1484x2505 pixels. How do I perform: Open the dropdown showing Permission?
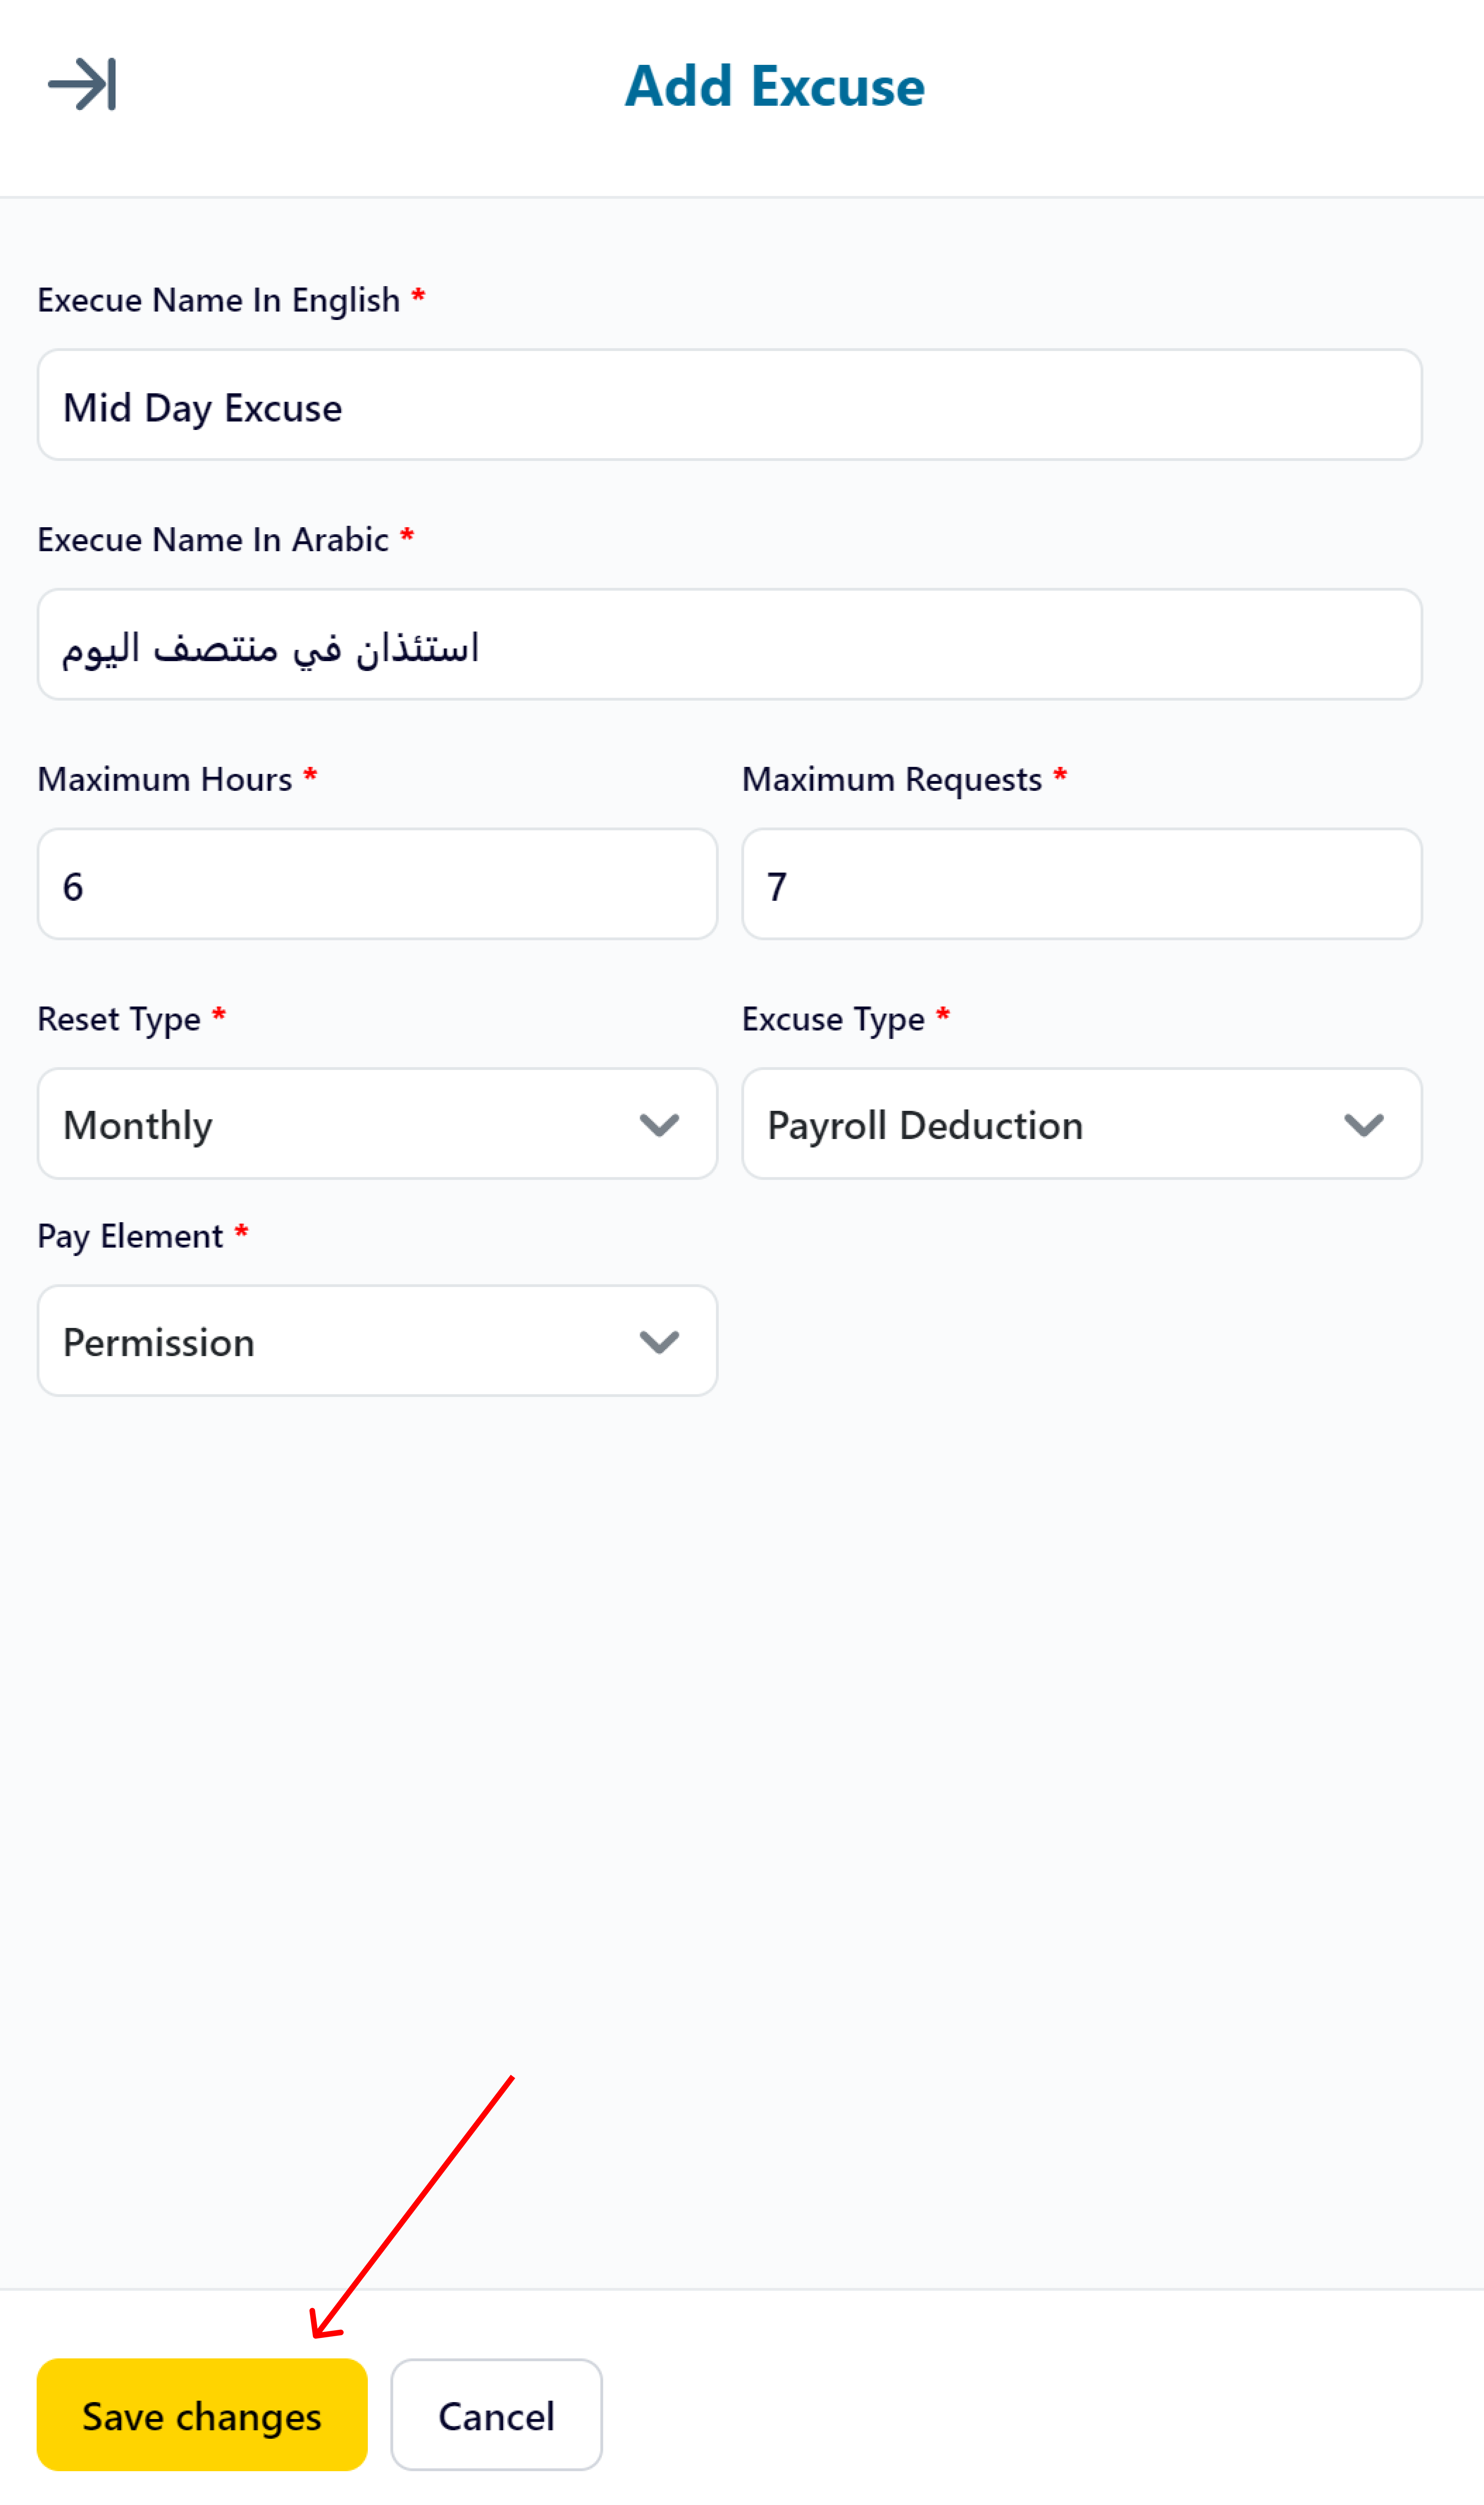click(x=377, y=1341)
